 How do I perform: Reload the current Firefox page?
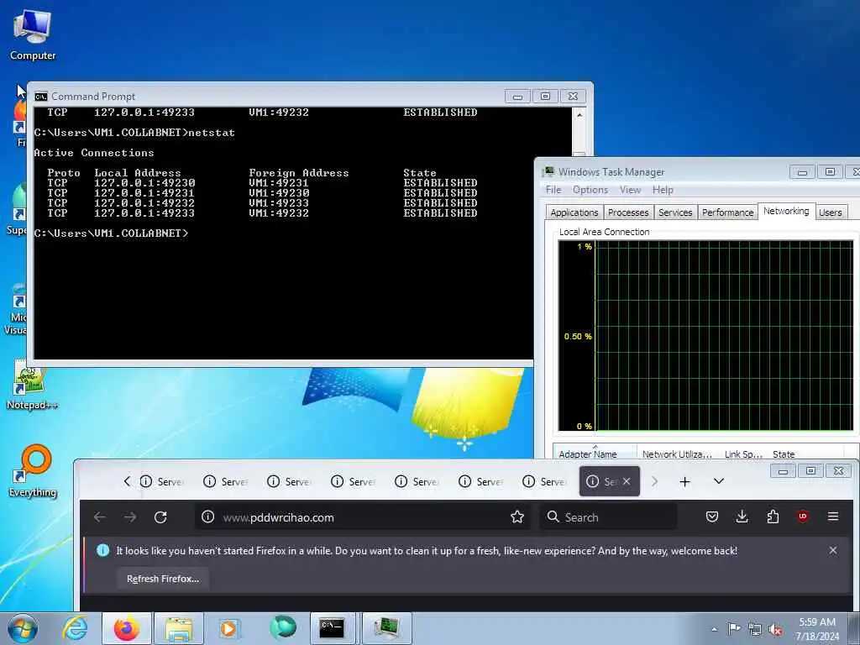pyautogui.click(x=160, y=517)
